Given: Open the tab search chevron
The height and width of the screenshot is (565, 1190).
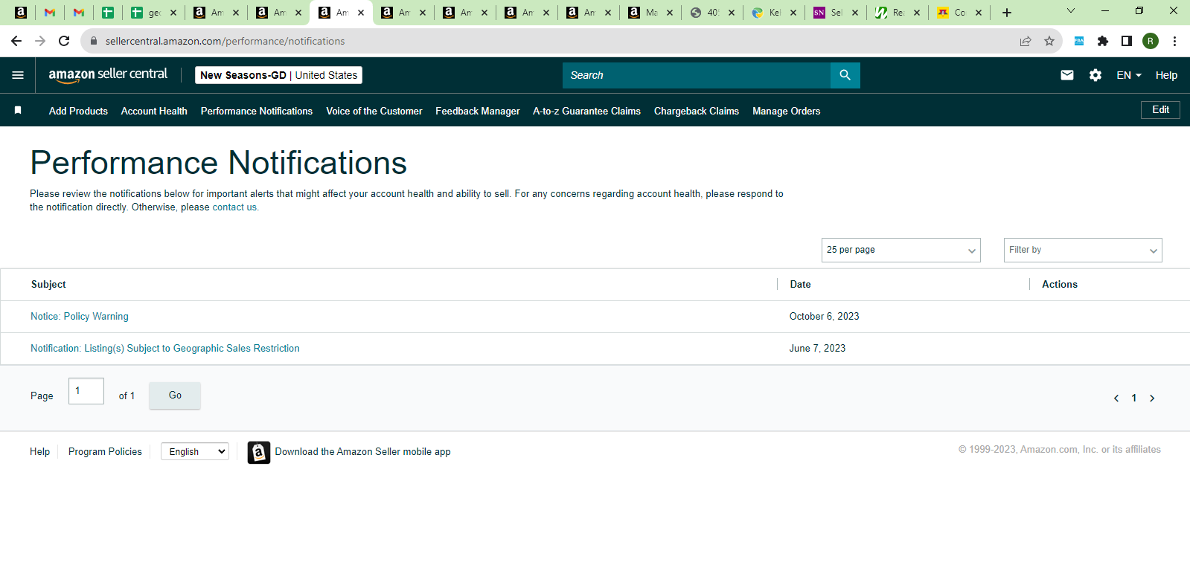Looking at the screenshot, I should click(1071, 10).
